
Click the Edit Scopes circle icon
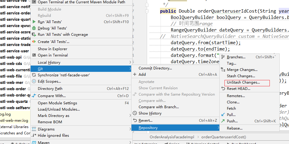tap(34, 81)
